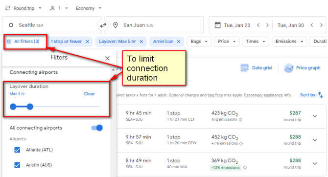Open the Emissions filter menu

[289, 42]
